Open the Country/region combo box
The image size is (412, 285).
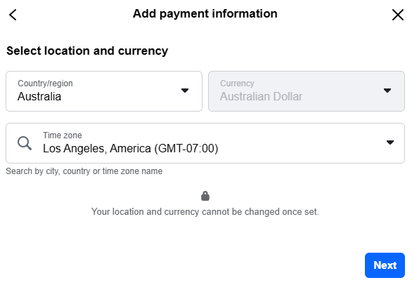point(104,91)
